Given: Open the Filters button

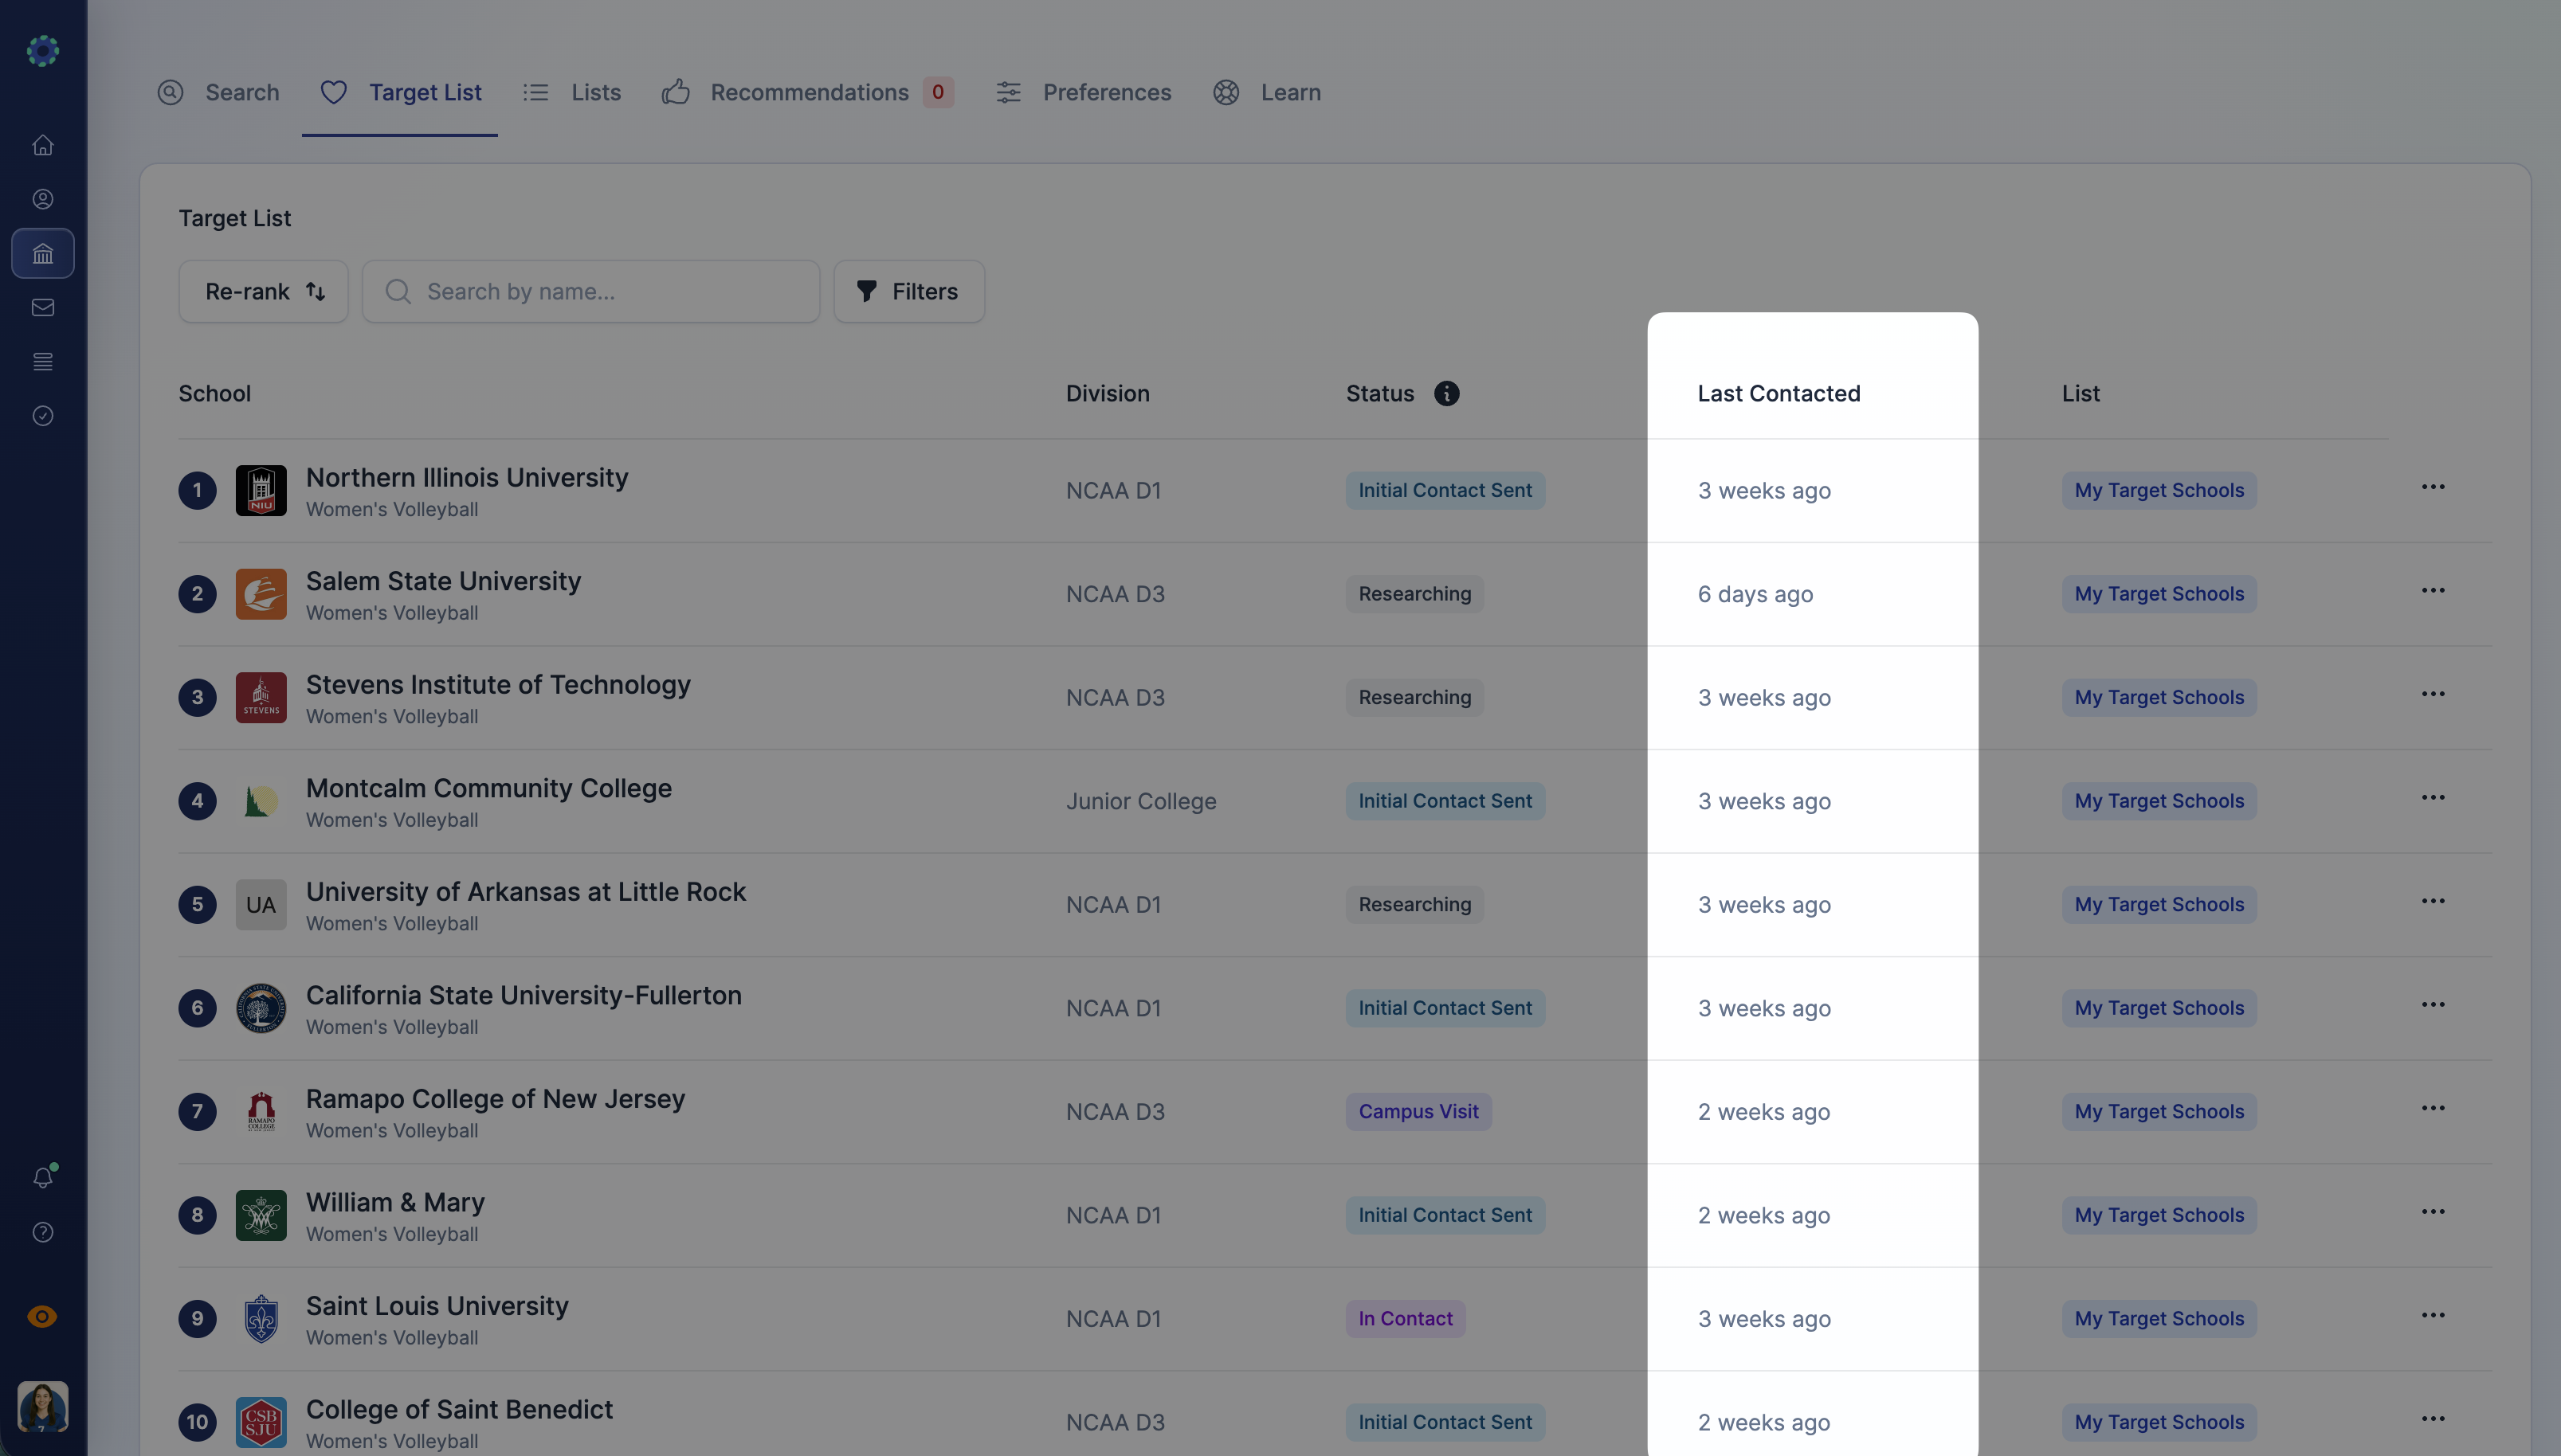Looking at the screenshot, I should (x=909, y=291).
